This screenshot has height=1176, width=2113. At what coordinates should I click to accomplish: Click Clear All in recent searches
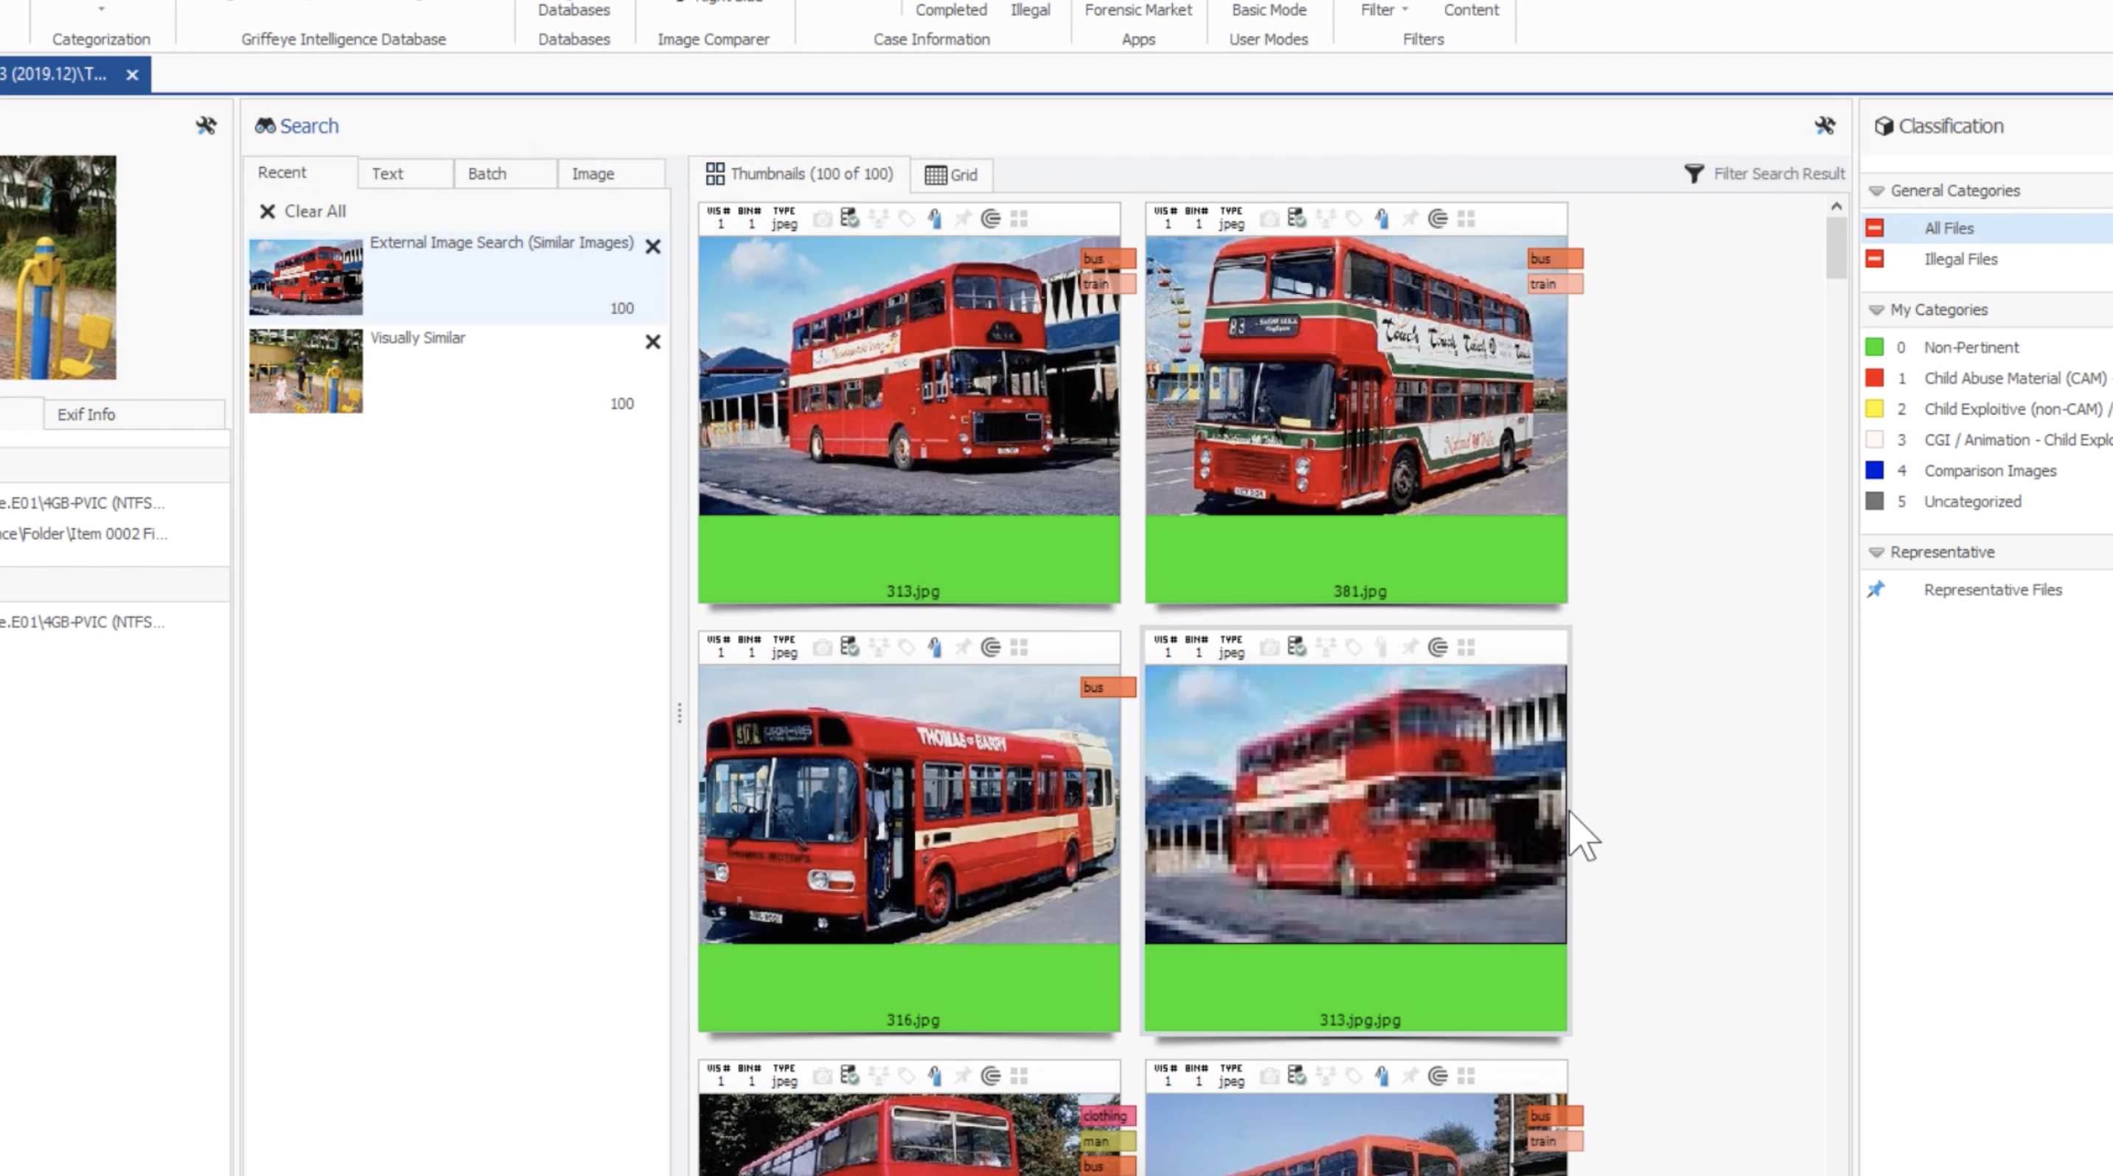click(x=303, y=211)
